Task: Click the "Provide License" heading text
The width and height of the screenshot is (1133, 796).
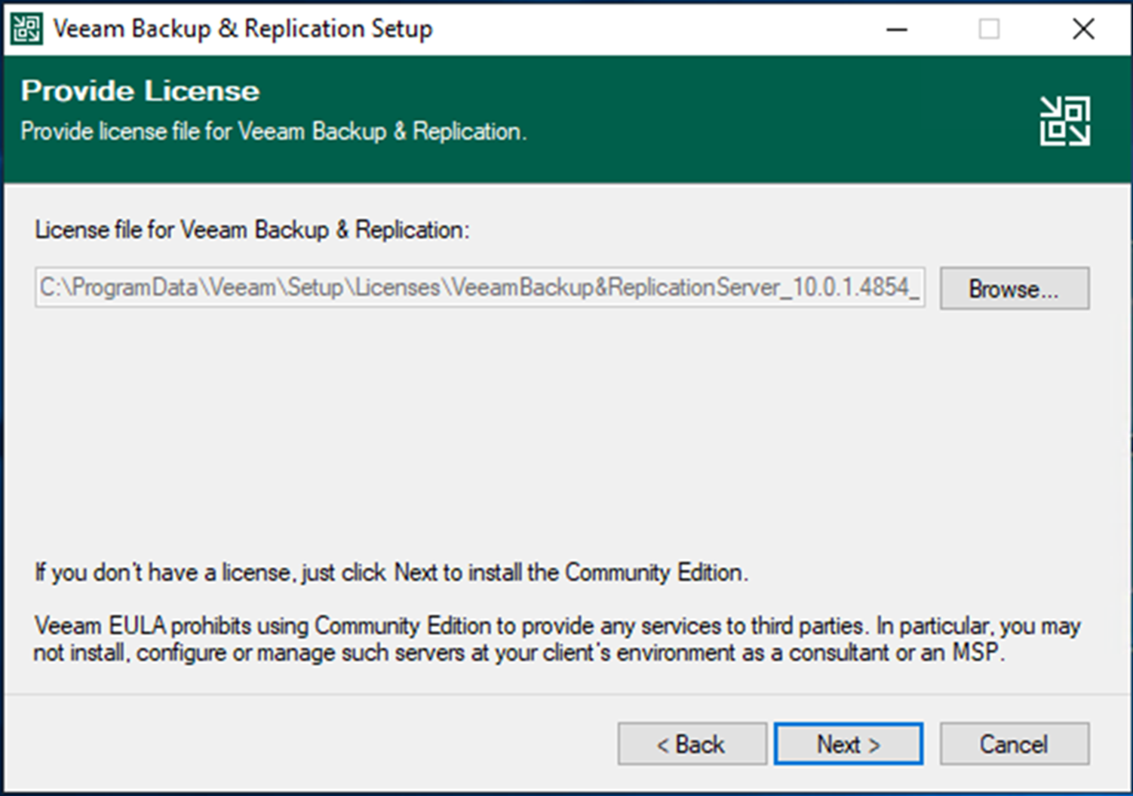Action: pos(140,90)
